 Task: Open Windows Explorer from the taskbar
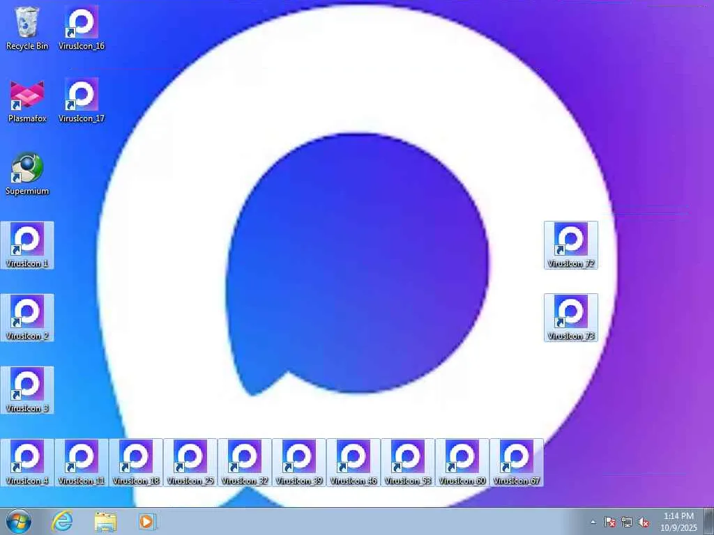click(x=105, y=521)
